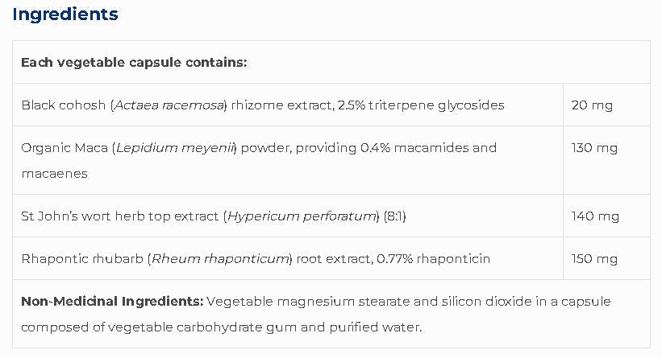Click the Rhapontic rhubarb ingredient name
662x358 pixels.
[x=82, y=258]
